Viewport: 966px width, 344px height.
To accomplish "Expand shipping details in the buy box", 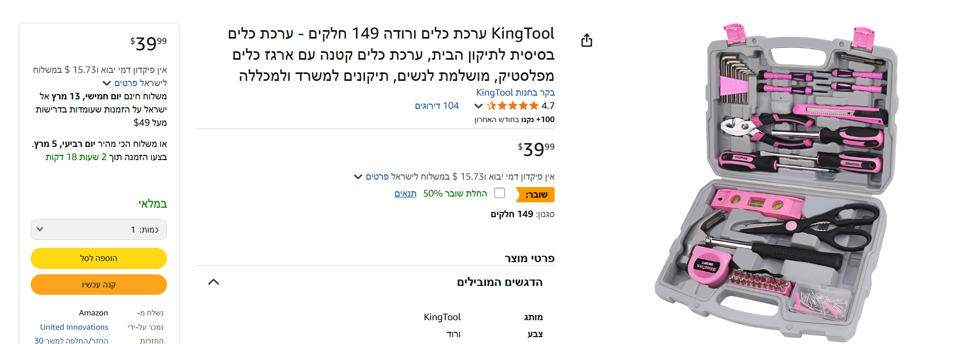I will click(x=107, y=83).
